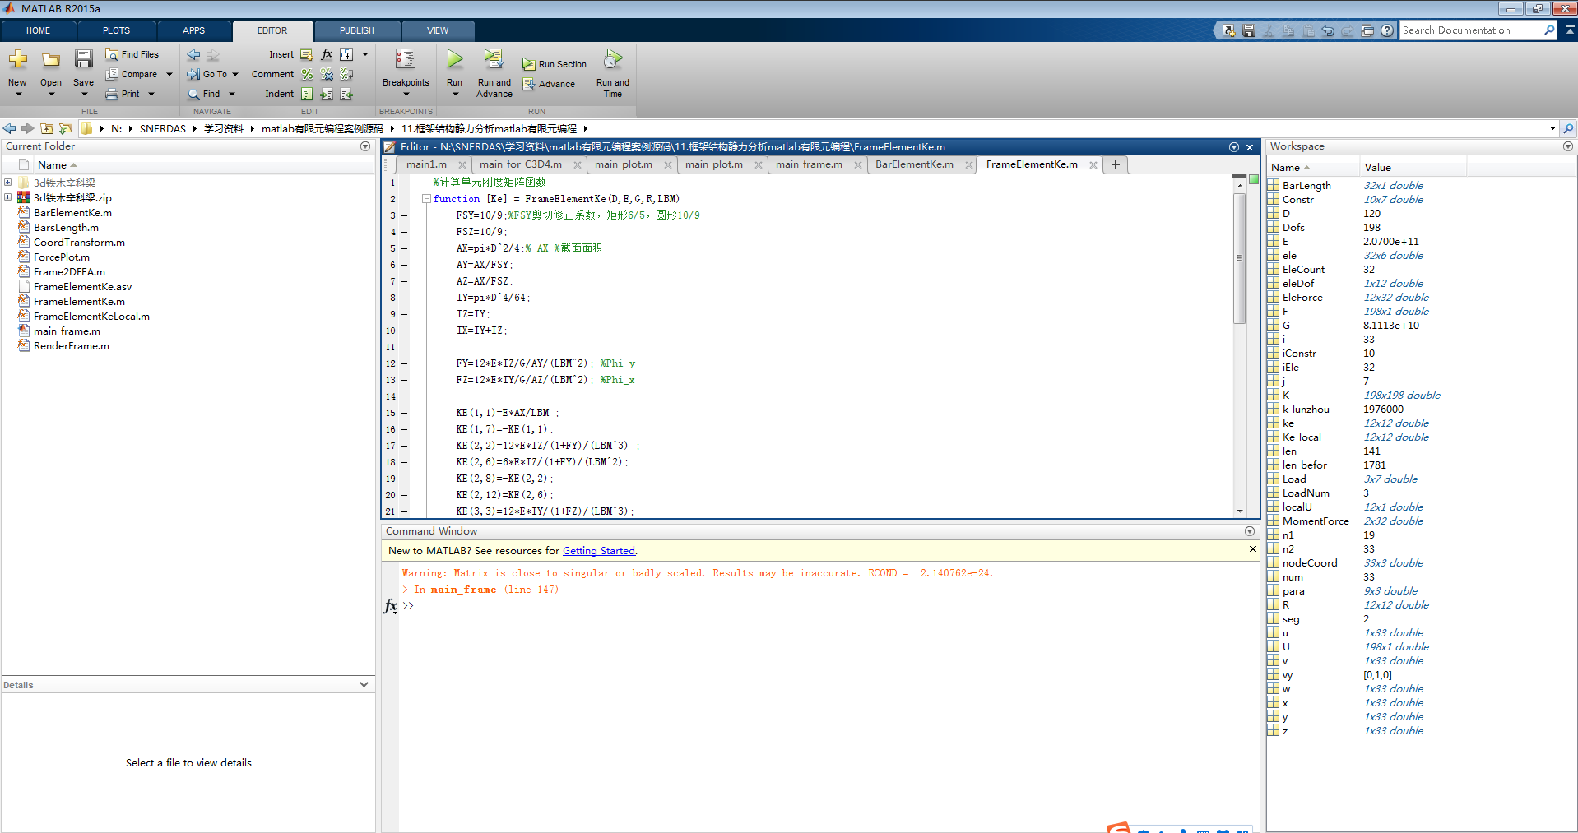
Task: Click the browse for folder icon
Action: [x=66, y=128]
